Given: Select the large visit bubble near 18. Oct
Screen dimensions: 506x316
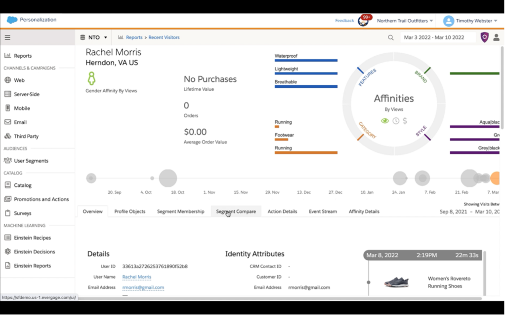Looking at the screenshot, I should 168,178.
